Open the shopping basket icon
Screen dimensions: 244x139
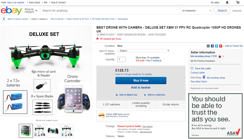click(237, 3)
